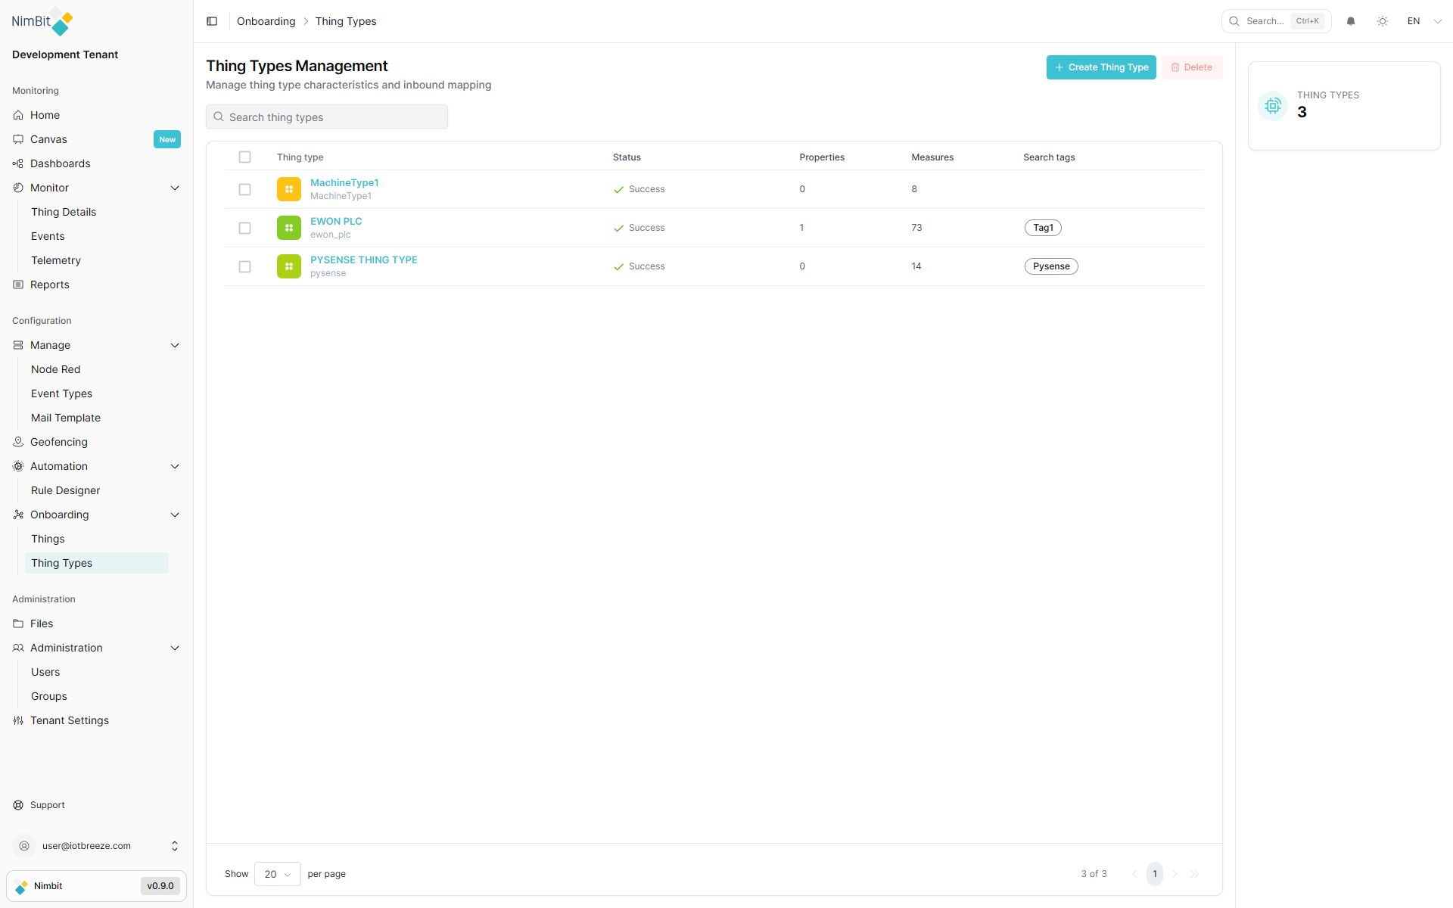Open the notifications bell
1453x908 pixels.
(x=1351, y=21)
